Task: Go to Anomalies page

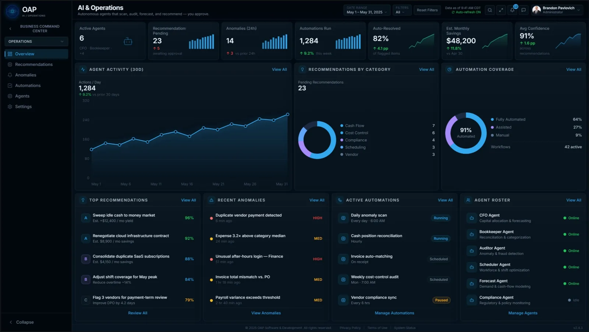Action: (36, 75)
